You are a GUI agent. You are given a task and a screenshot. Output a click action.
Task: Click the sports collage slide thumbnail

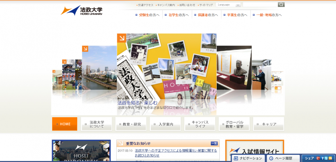coord(72,74)
